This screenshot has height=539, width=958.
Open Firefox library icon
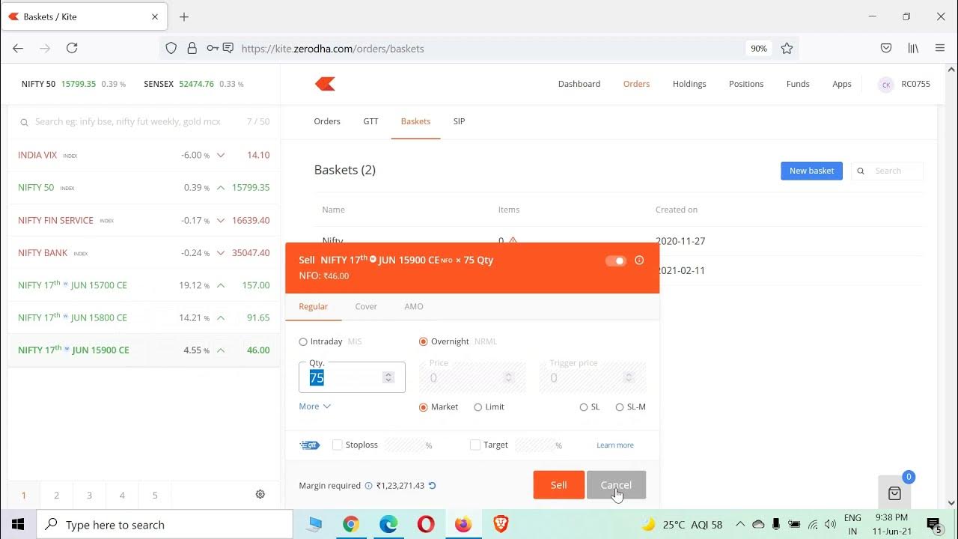click(x=913, y=48)
